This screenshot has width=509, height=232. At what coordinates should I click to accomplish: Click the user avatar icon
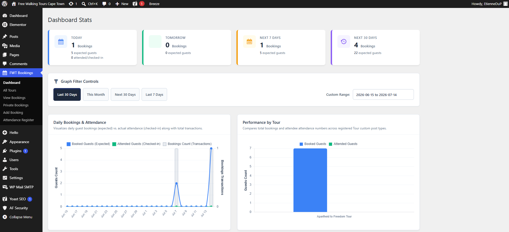pyautogui.click(x=505, y=4)
